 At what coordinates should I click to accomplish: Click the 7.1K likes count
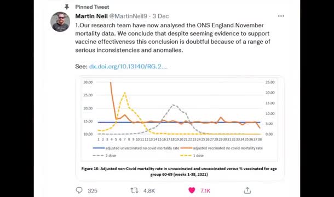pos(205,190)
